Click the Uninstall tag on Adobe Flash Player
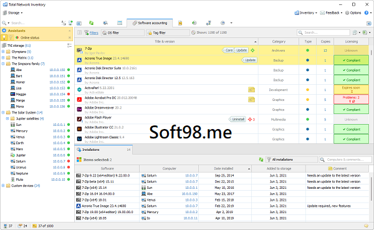This screenshot has height=230, width=374. point(237,119)
